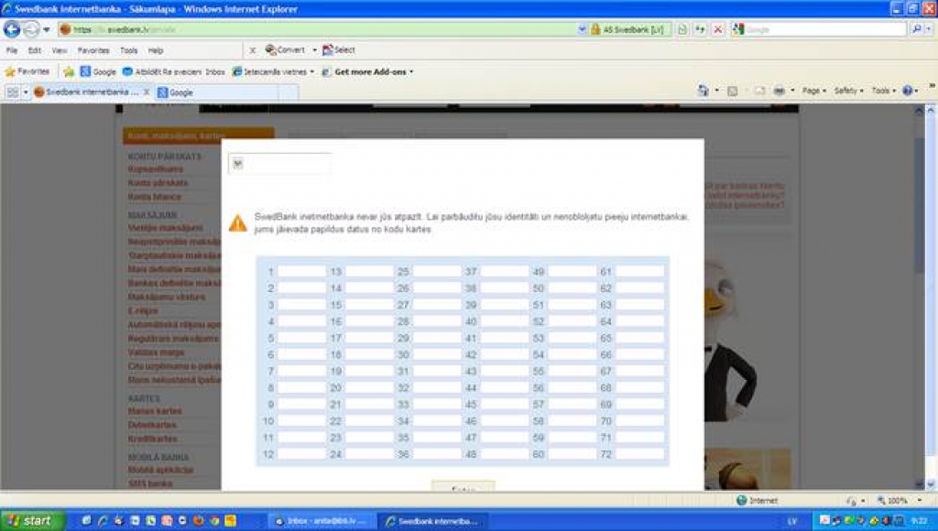Click the code card input field 1
Screen dimensions: 938x531
(x=301, y=272)
